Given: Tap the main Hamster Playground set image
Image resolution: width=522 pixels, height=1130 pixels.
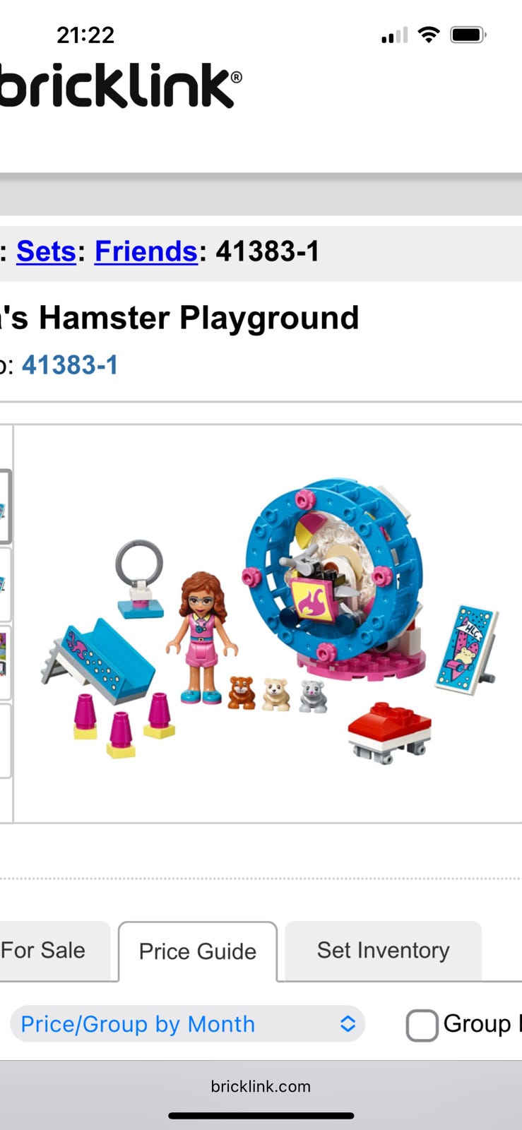Looking at the screenshot, I should pyautogui.click(x=269, y=623).
